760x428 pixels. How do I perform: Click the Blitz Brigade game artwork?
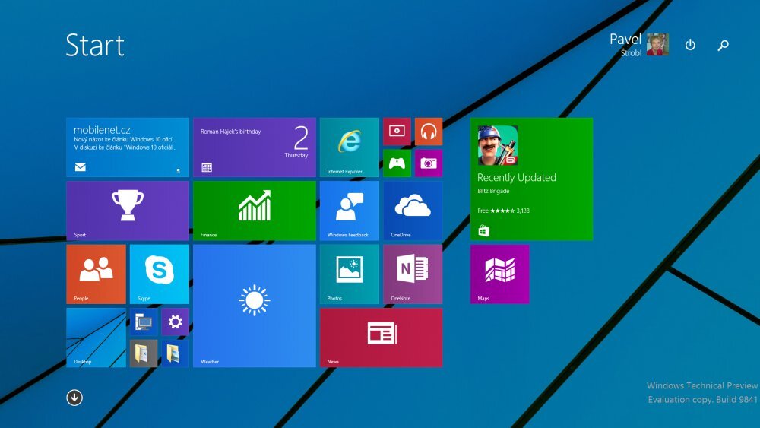[x=498, y=145]
